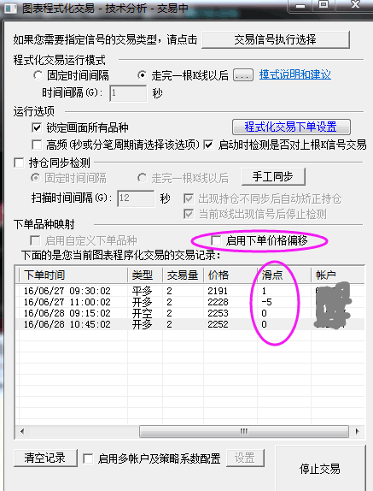The image size is (373, 491).
Task: Click price cell 2253
Action: (218, 313)
